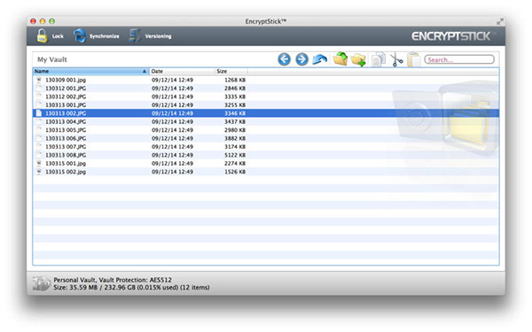Select file 130313 001.JPG
532x332 pixels.
pos(66,105)
